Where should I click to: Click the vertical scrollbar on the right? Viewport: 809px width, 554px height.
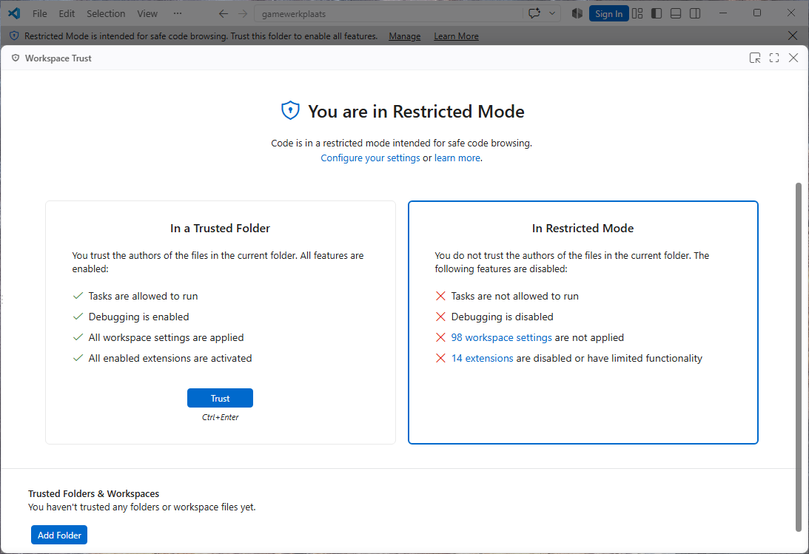click(x=799, y=357)
